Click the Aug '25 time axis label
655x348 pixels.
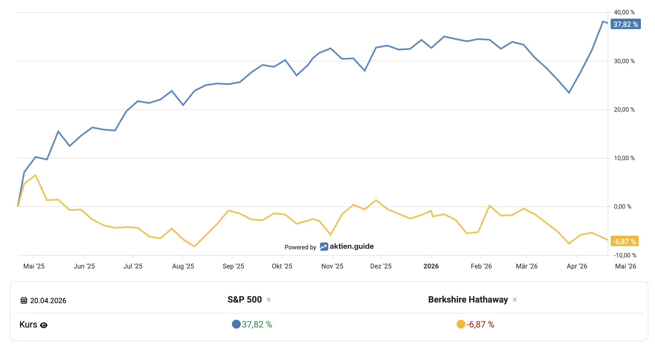[x=183, y=266]
